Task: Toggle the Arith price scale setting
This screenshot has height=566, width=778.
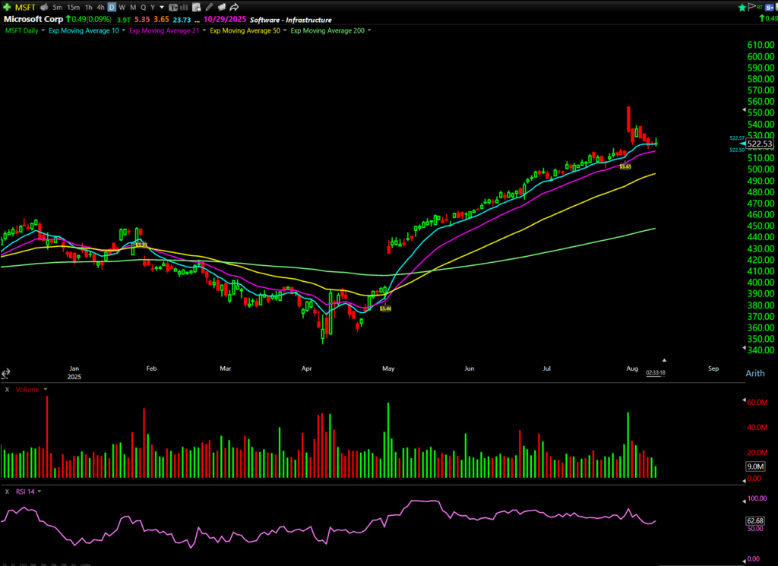Action: tap(755, 373)
